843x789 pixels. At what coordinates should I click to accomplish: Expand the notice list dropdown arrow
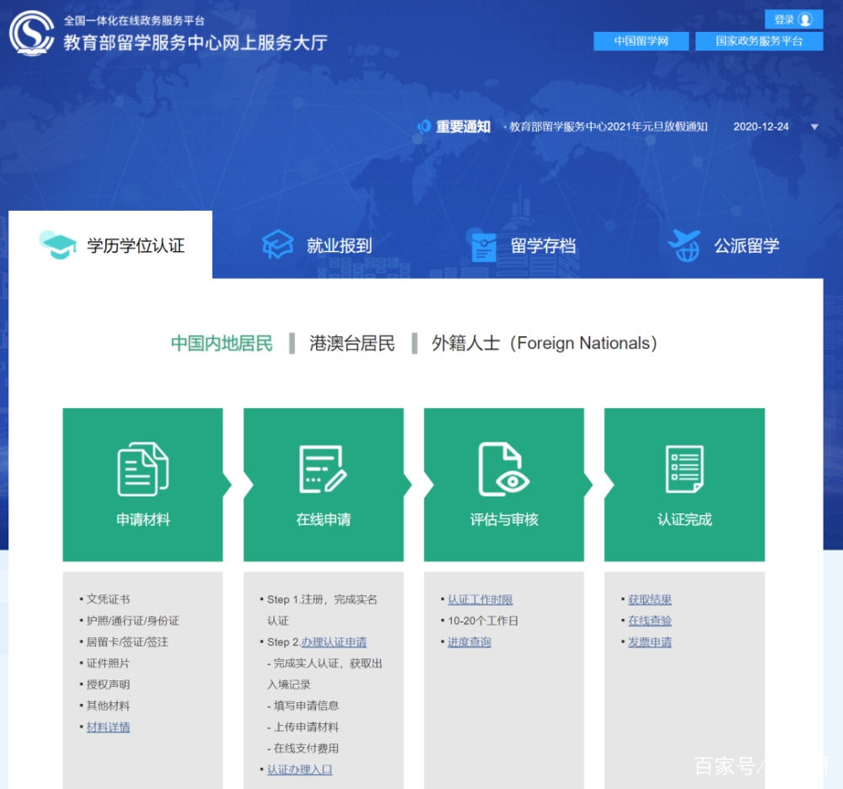pos(814,126)
